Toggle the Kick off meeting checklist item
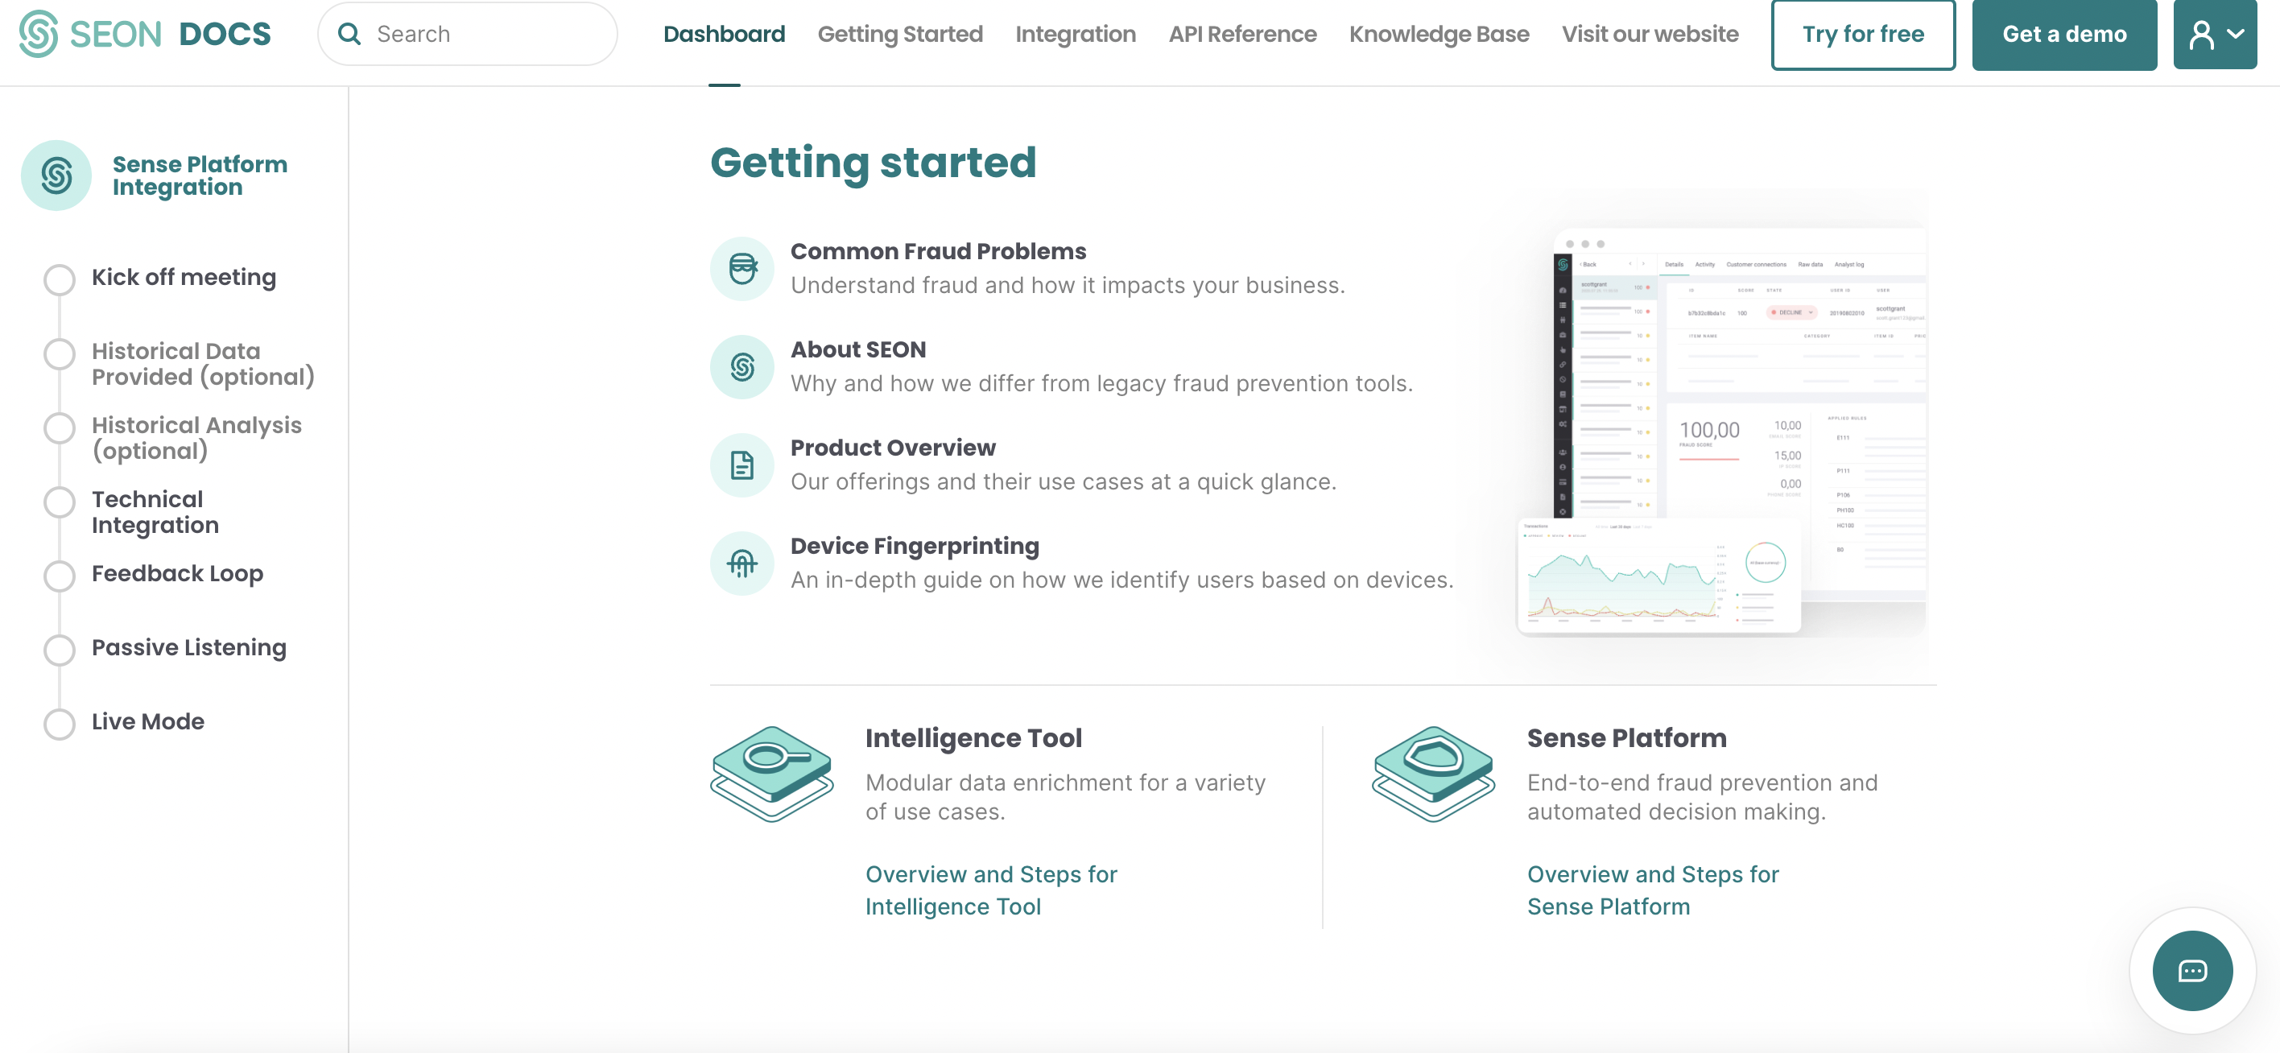The image size is (2280, 1053). pyautogui.click(x=58, y=276)
